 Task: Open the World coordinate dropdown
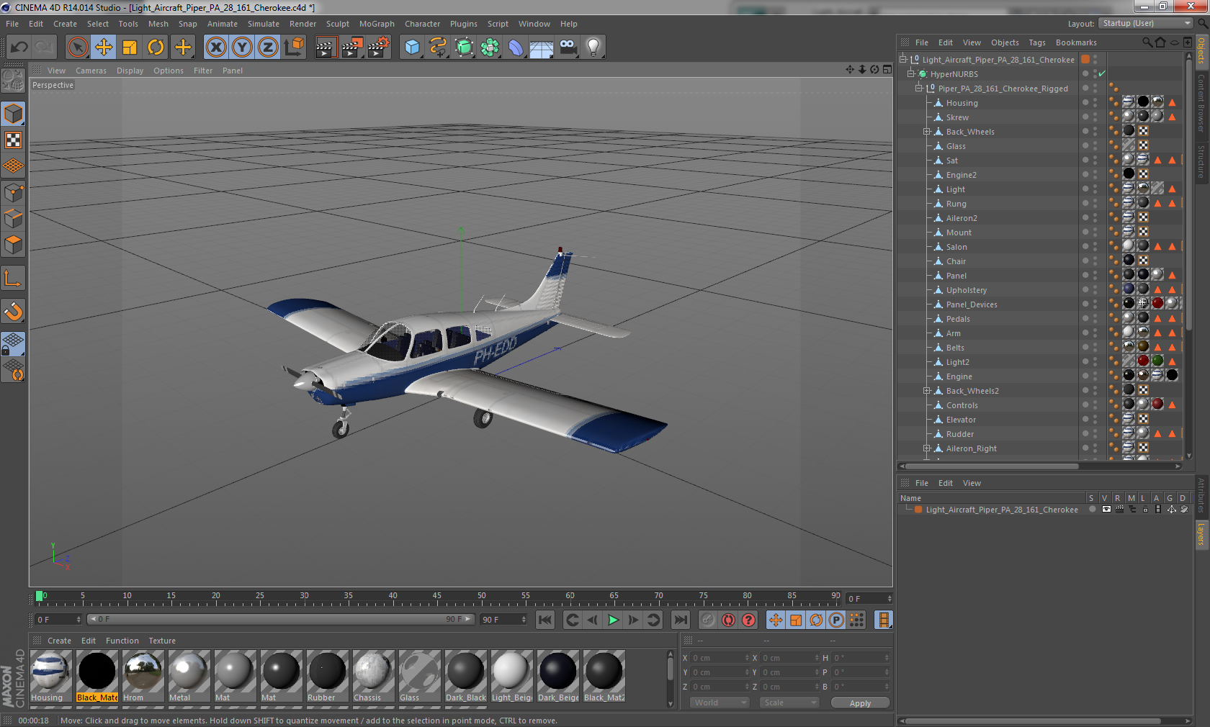coord(720,703)
